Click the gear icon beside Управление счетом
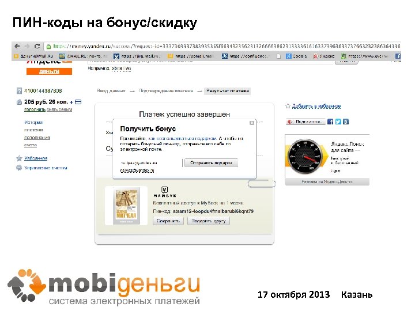415x311 pixels. (x=19, y=168)
